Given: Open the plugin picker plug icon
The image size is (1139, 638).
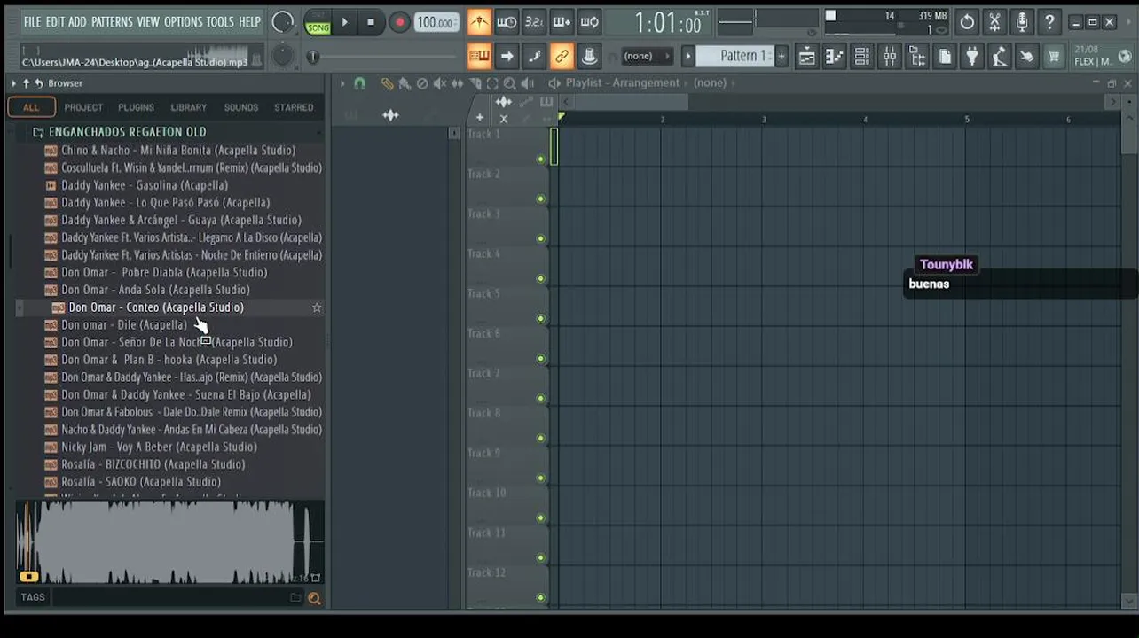Looking at the screenshot, I should (x=972, y=57).
